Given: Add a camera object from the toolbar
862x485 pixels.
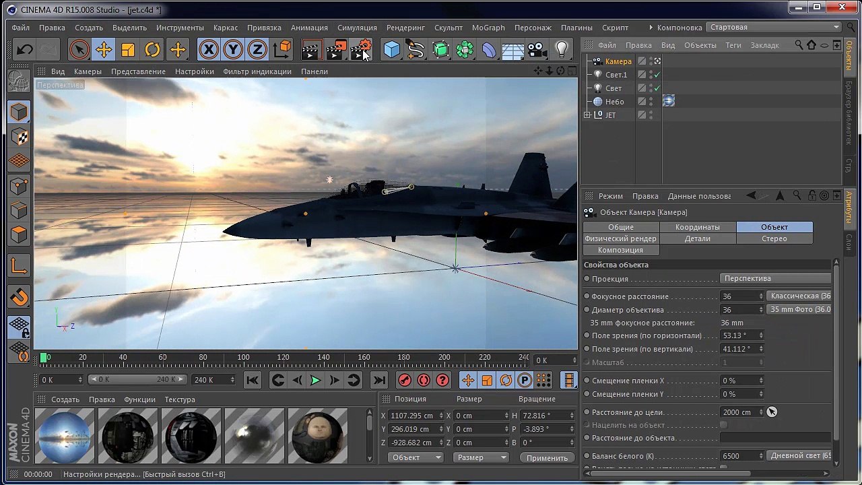Looking at the screenshot, I should click(x=537, y=49).
